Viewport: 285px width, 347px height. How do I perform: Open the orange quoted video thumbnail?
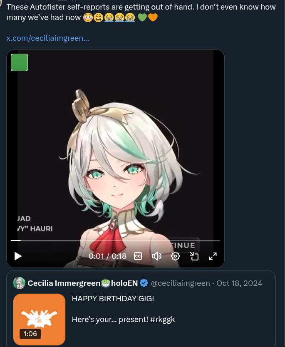[x=40, y=320]
